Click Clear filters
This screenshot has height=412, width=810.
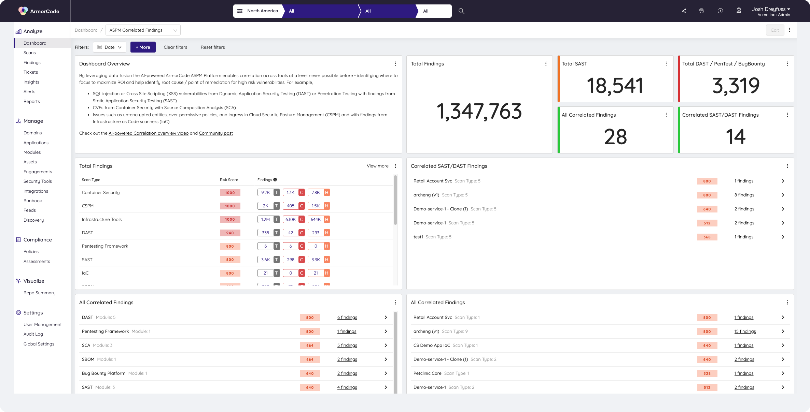pos(176,47)
